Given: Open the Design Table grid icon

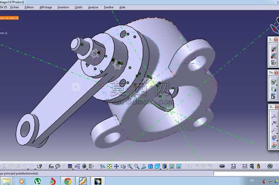Looking at the screenshot, I should pyautogui.click(x=70, y=166).
